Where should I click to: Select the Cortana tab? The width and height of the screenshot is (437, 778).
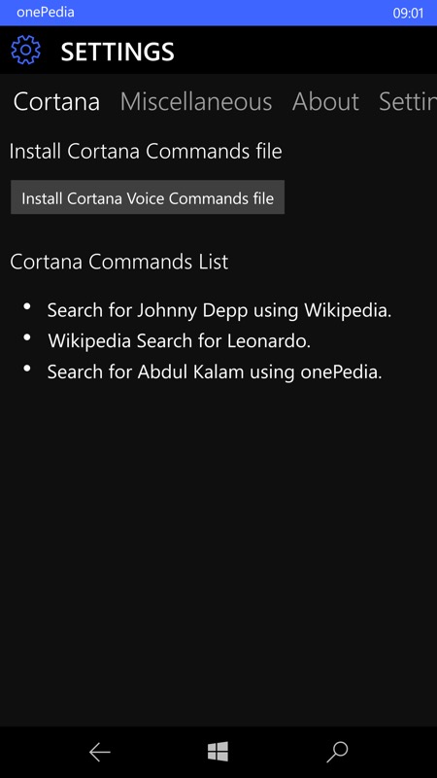pos(56,102)
